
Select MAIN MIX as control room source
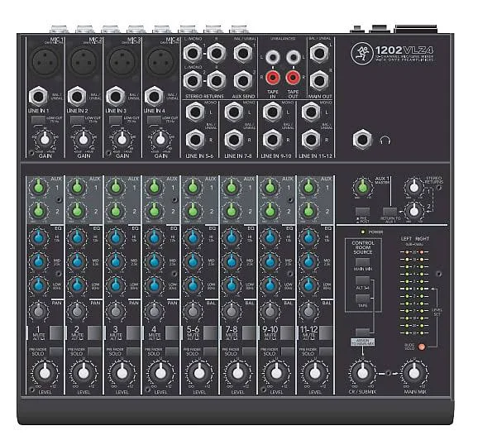tap(362, 262)
